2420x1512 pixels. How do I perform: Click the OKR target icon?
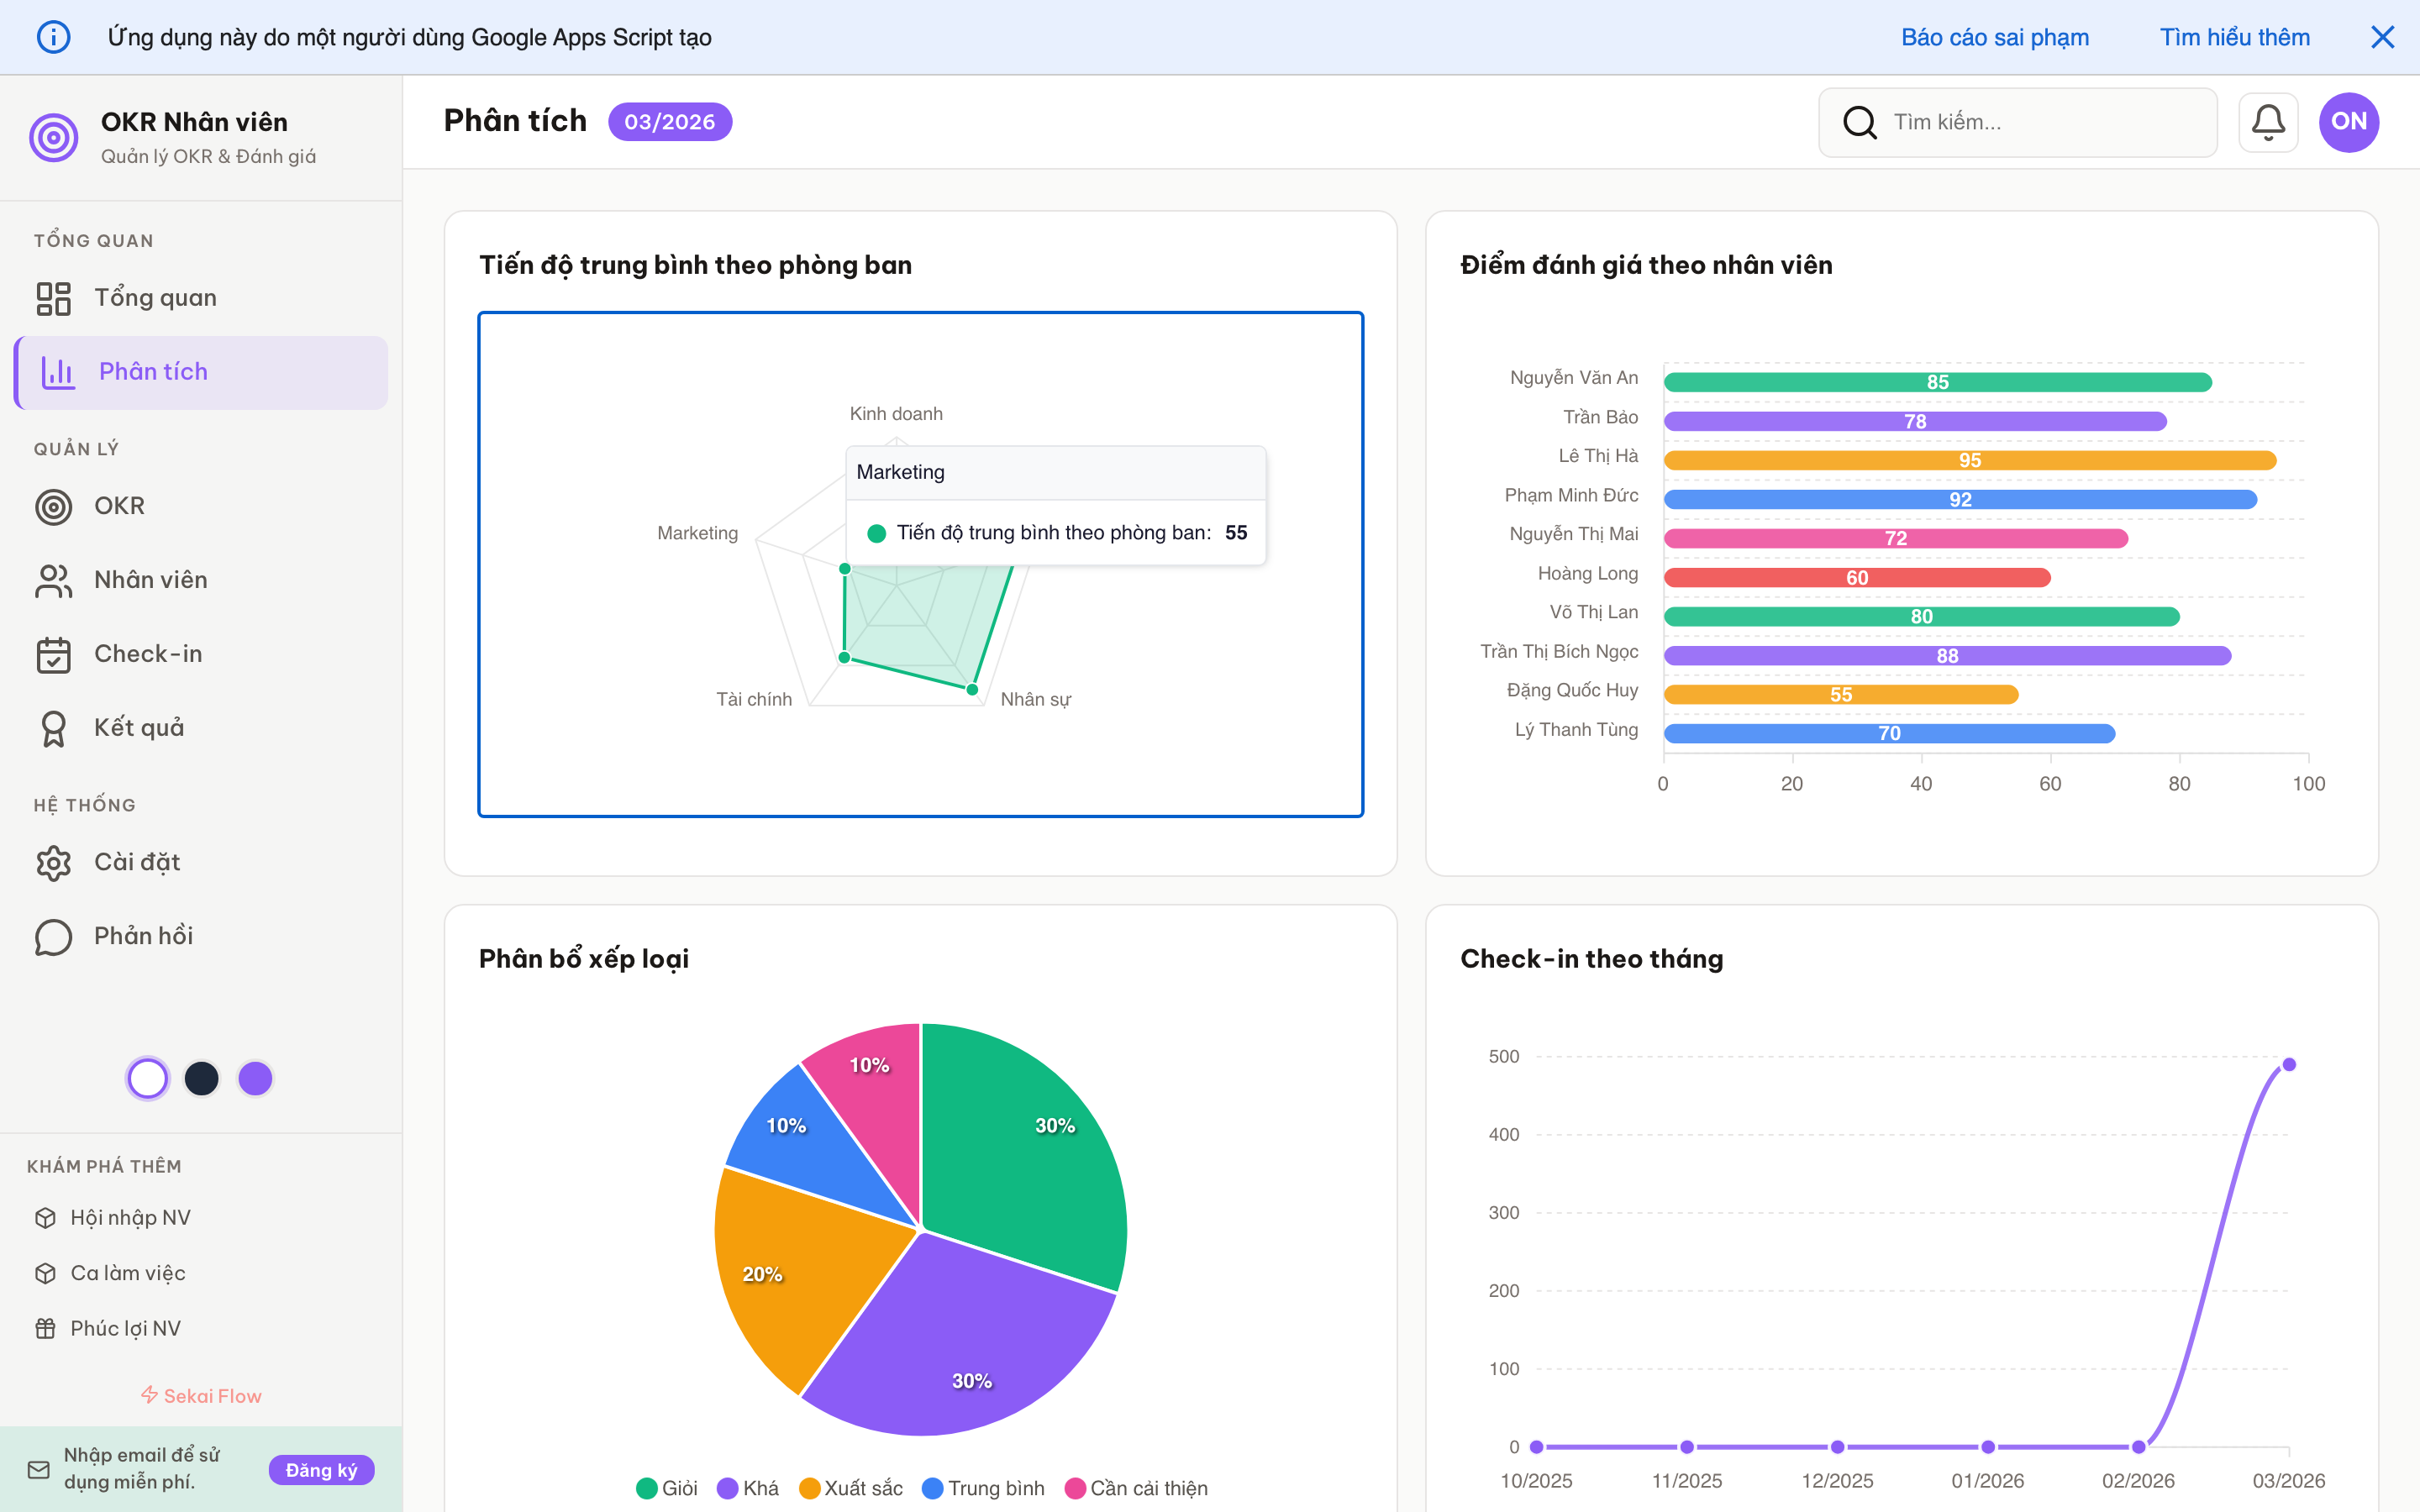click(54, 506)
